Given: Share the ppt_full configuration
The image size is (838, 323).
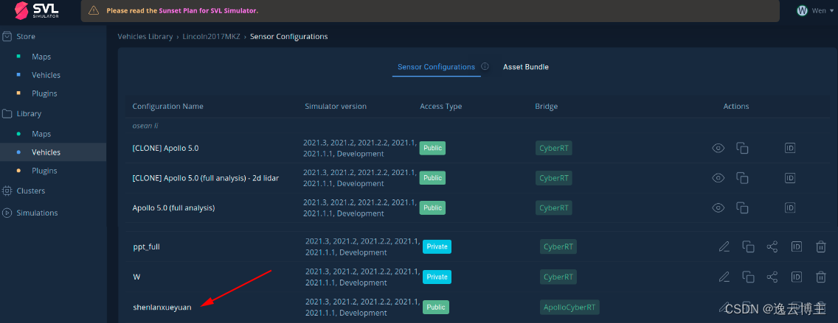Looking at the screenshot, I should (x=772, y=246).
